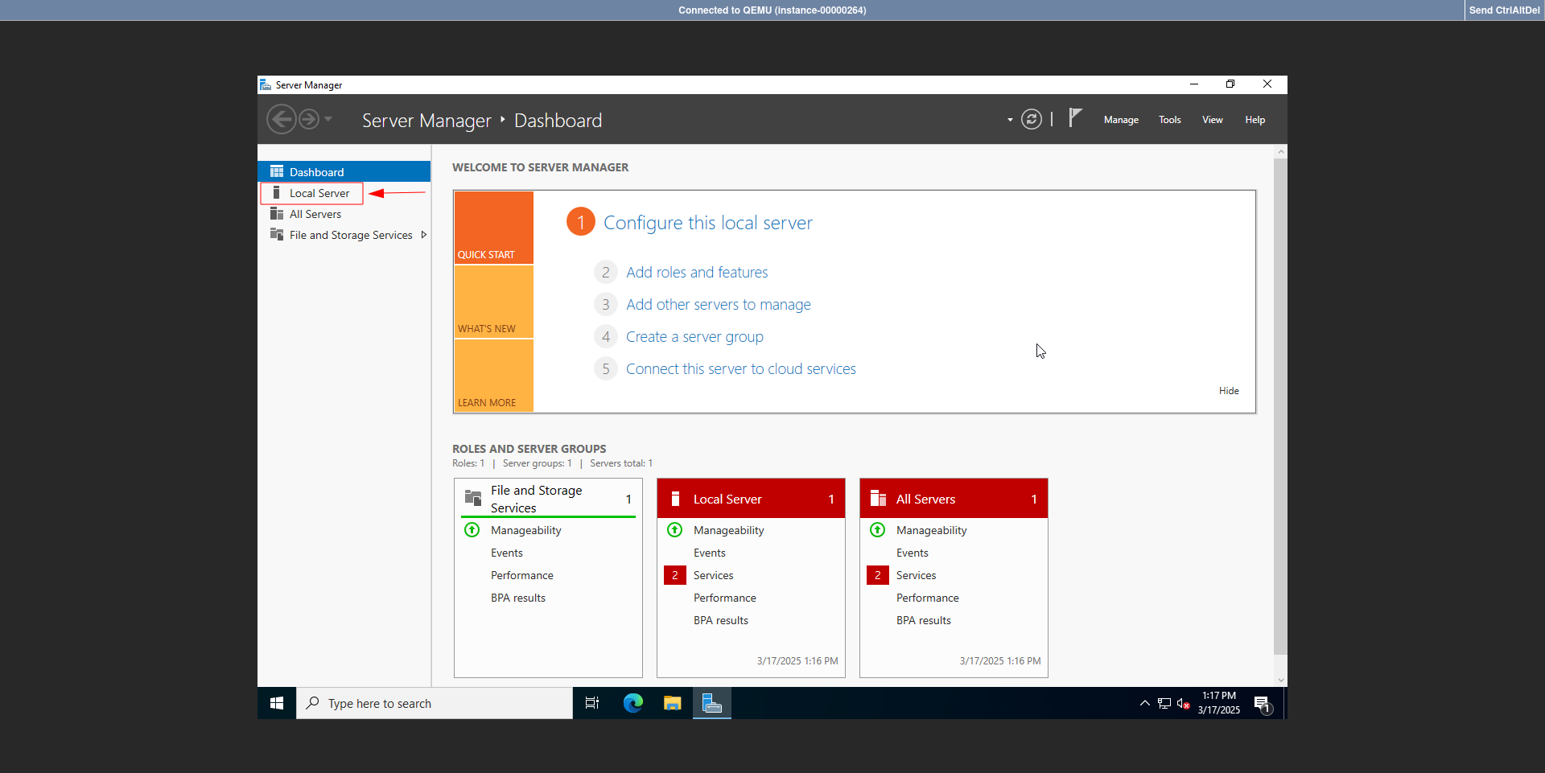Click Manageability in All Servers tile
The height and width of the screenshot is (773, 1545).
(932, 530)
